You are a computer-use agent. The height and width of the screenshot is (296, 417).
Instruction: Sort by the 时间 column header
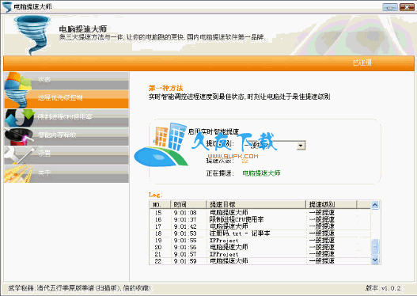point(188,204)
